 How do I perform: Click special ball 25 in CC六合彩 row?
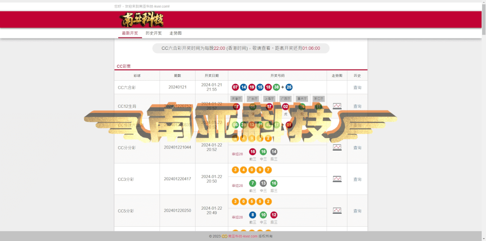[x=289, y=87]
